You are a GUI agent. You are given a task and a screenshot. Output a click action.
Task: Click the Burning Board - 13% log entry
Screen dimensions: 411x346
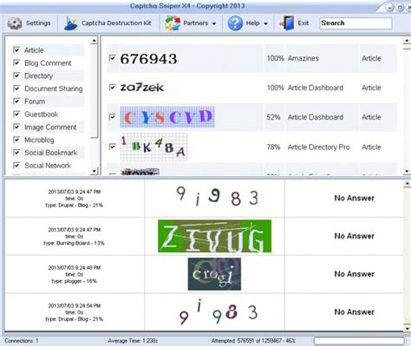(74, 237)
